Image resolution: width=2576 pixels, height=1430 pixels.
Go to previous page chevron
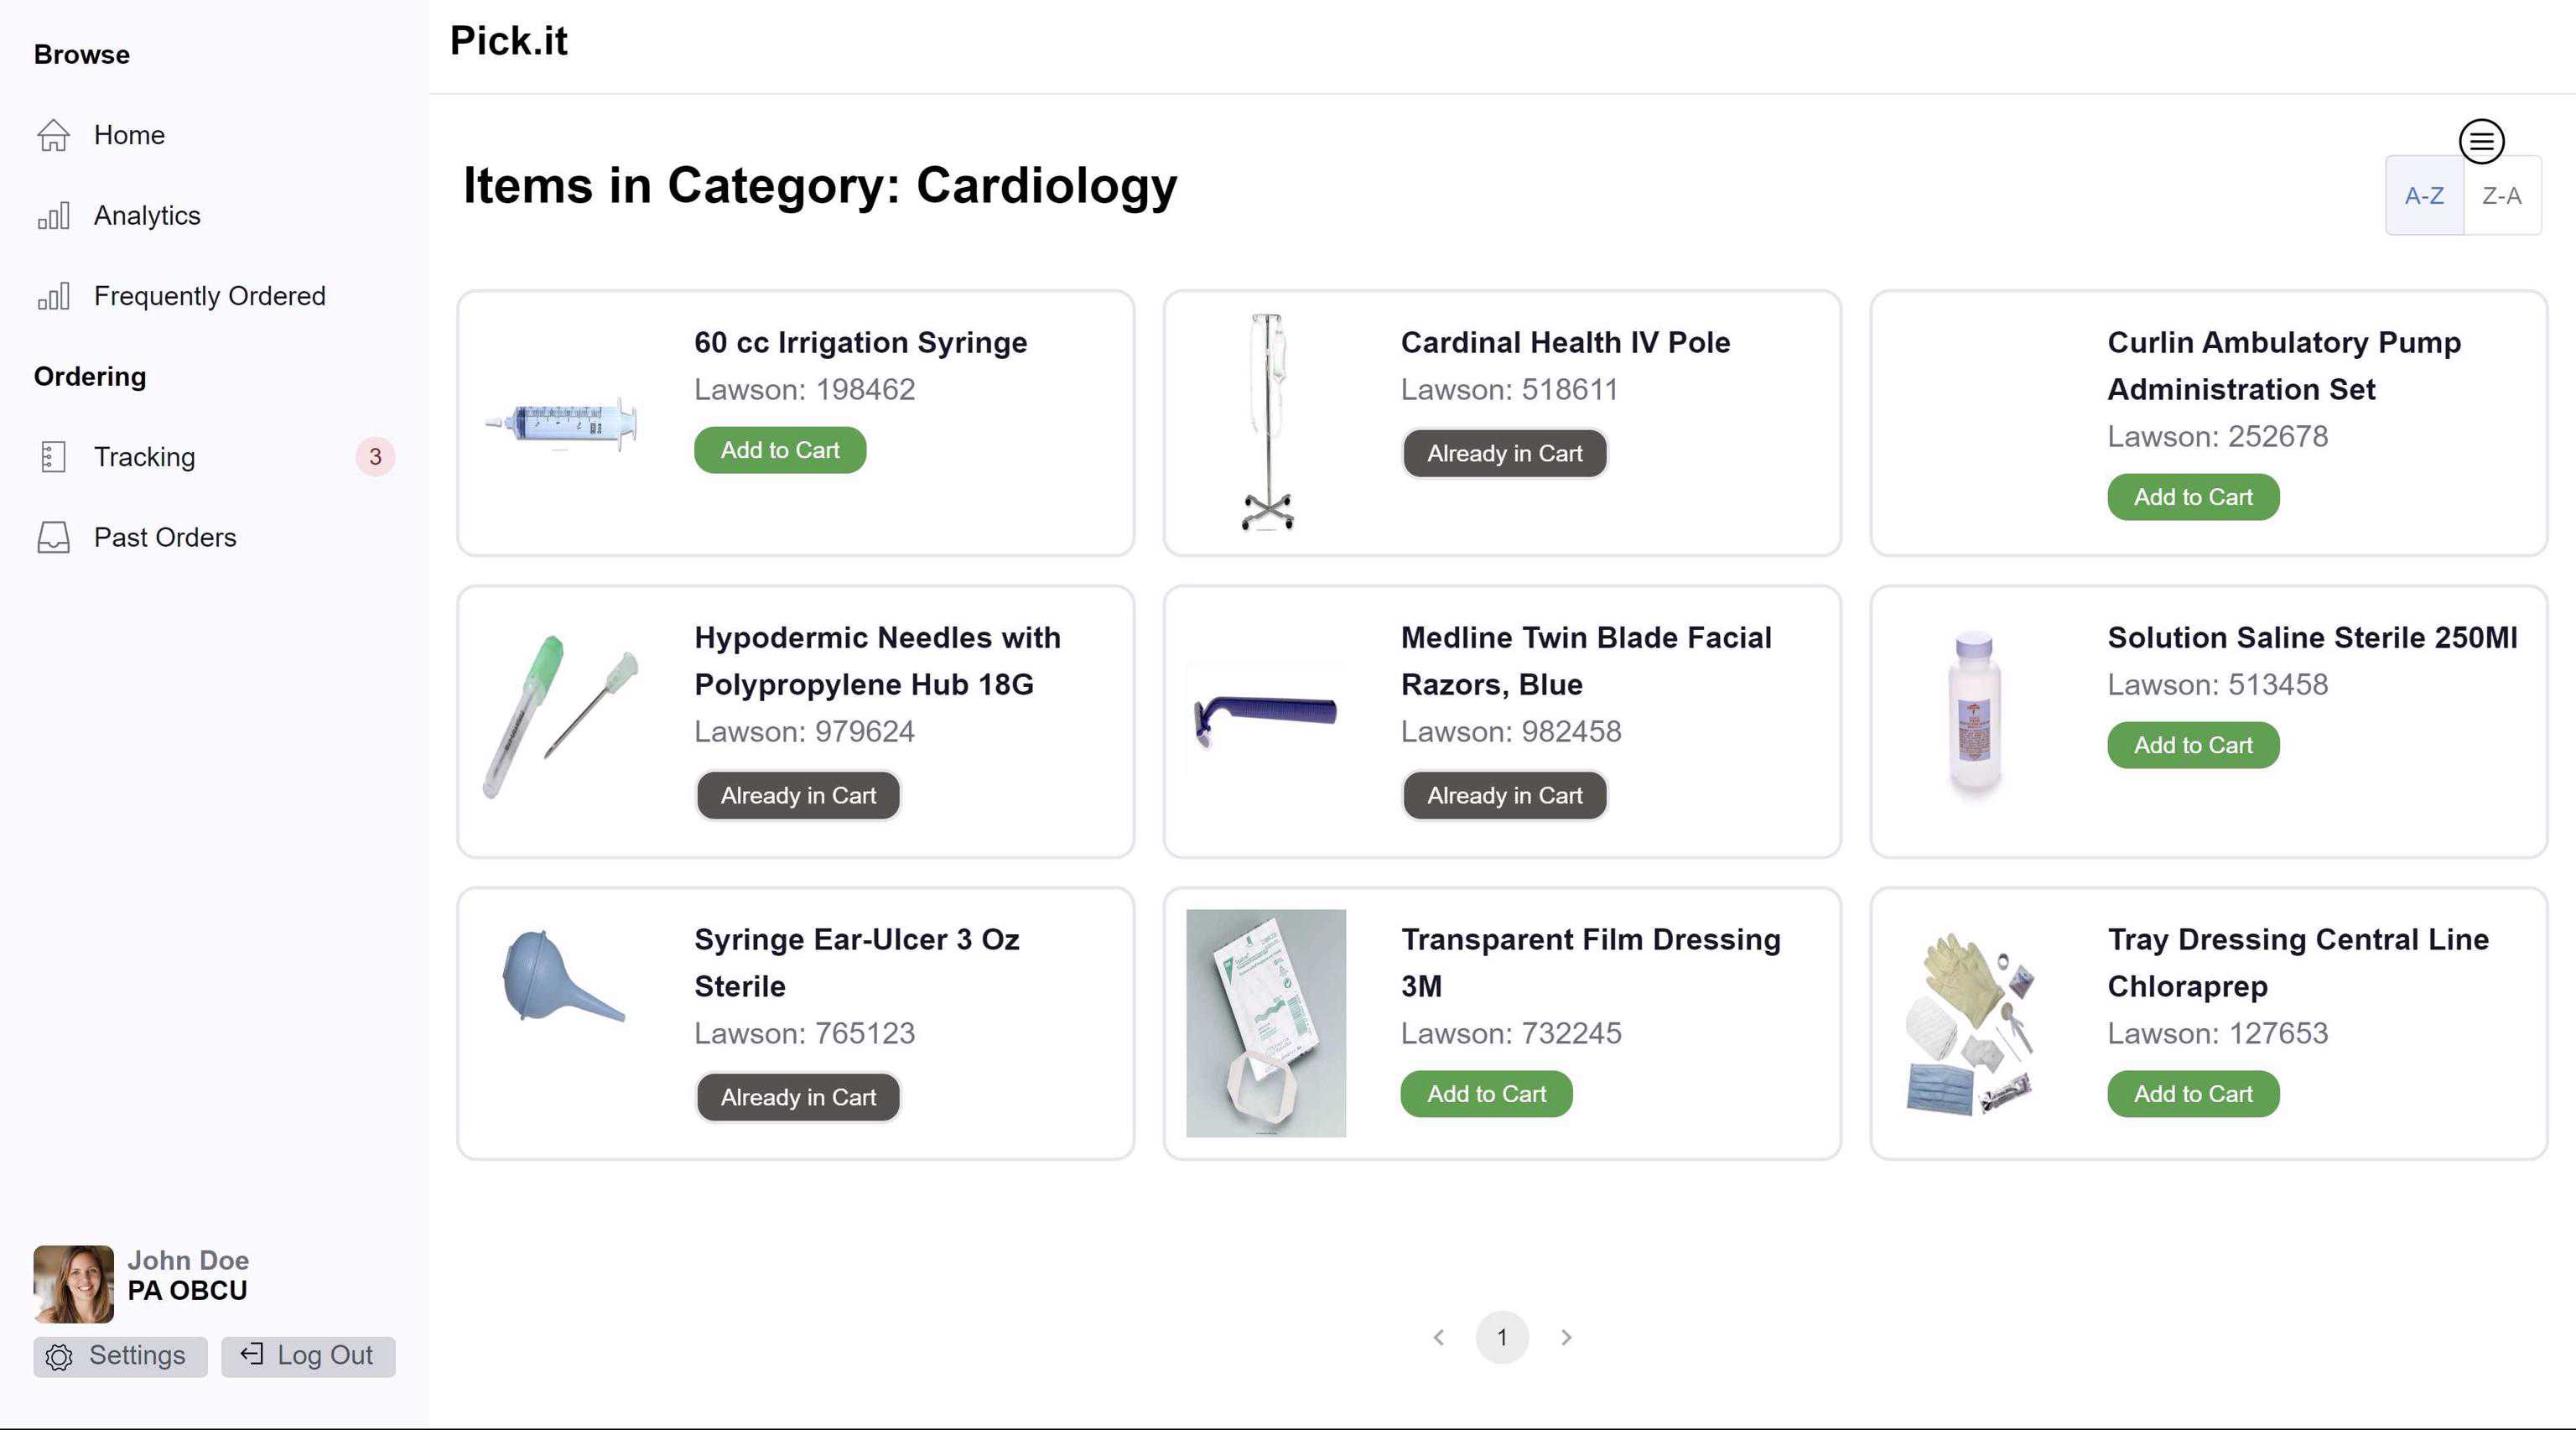pos(1438,1337)
